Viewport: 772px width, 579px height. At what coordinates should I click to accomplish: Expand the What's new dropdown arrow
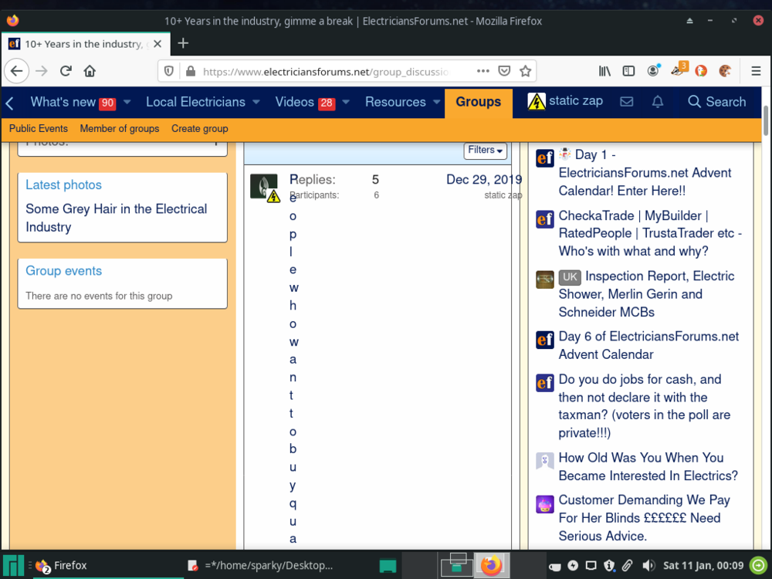point(127,102)
